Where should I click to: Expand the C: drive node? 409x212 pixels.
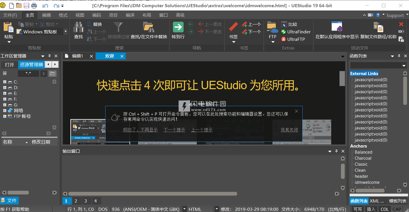pos(5,82)
